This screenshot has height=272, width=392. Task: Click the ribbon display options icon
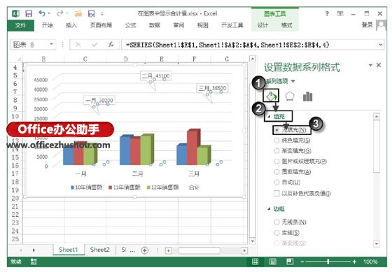[x=340, y=13]
